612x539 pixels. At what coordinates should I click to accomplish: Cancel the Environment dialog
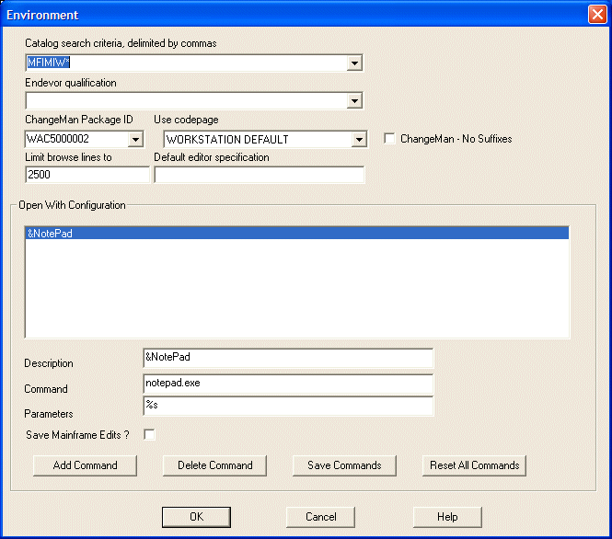pyautogui.click(x=320, y=517)
